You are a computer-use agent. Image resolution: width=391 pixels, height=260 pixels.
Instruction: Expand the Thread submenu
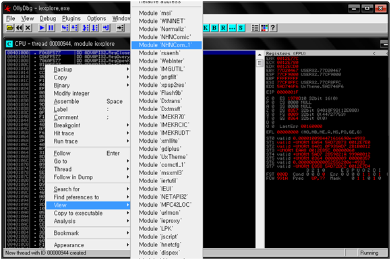(x=88, y=169)
